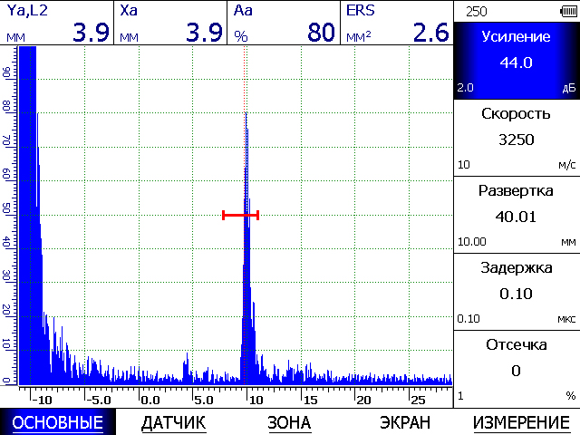Go to the ЭКРАН tab

(404, 422)
